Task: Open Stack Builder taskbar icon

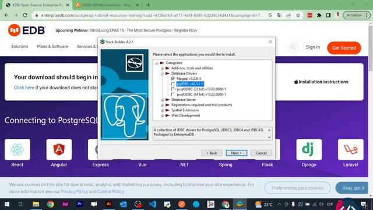Action: (240, 204)
